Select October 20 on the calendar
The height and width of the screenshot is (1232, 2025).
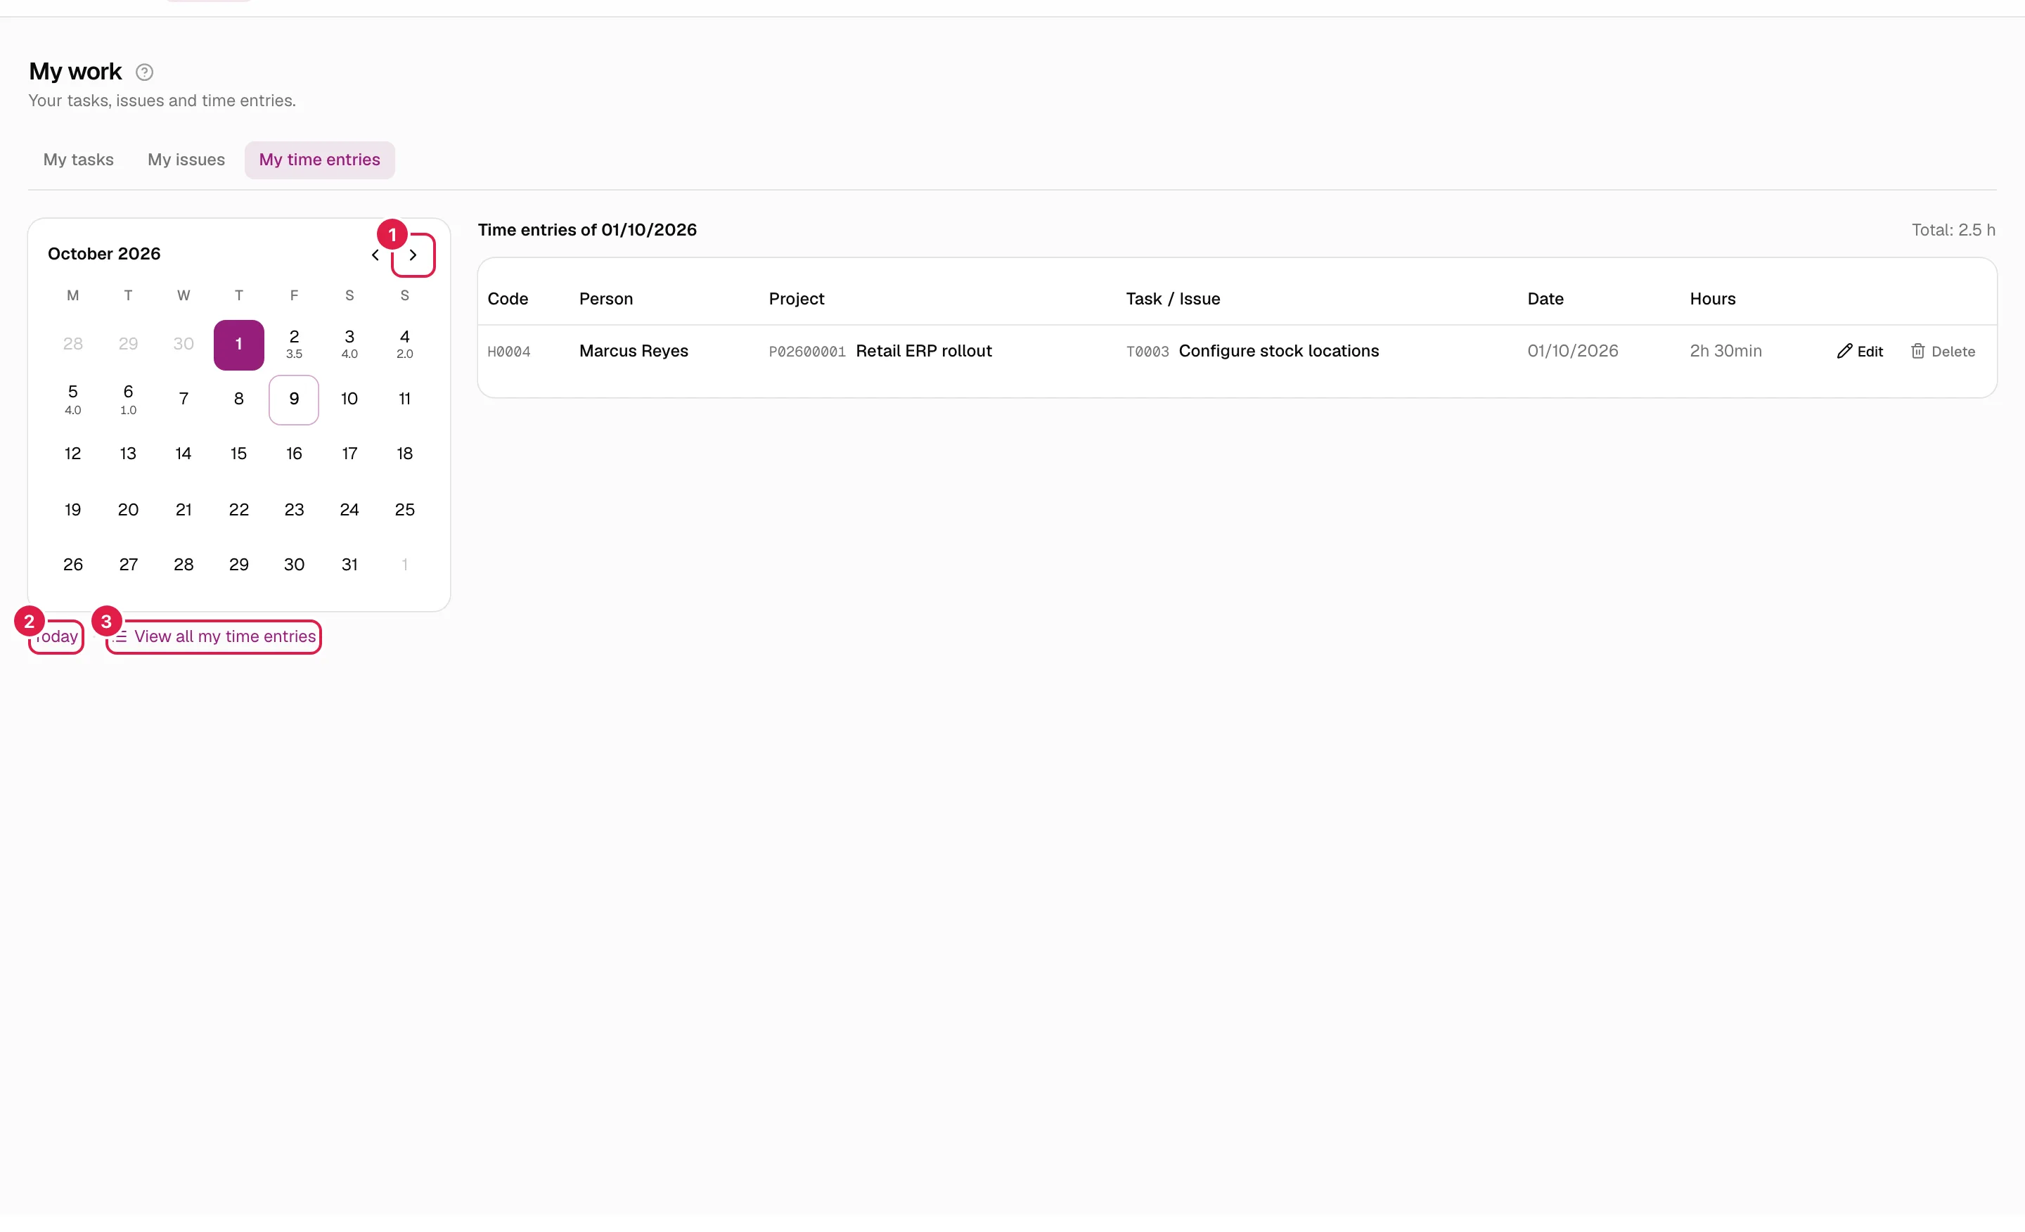tap(128, 510)
